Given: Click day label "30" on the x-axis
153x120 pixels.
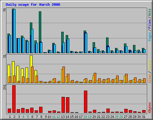Looking at the screenshot, I should 139,117.
